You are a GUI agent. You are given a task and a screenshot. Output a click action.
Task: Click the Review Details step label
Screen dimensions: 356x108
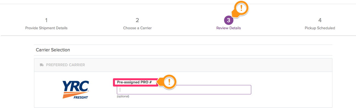tap(228, 28)
